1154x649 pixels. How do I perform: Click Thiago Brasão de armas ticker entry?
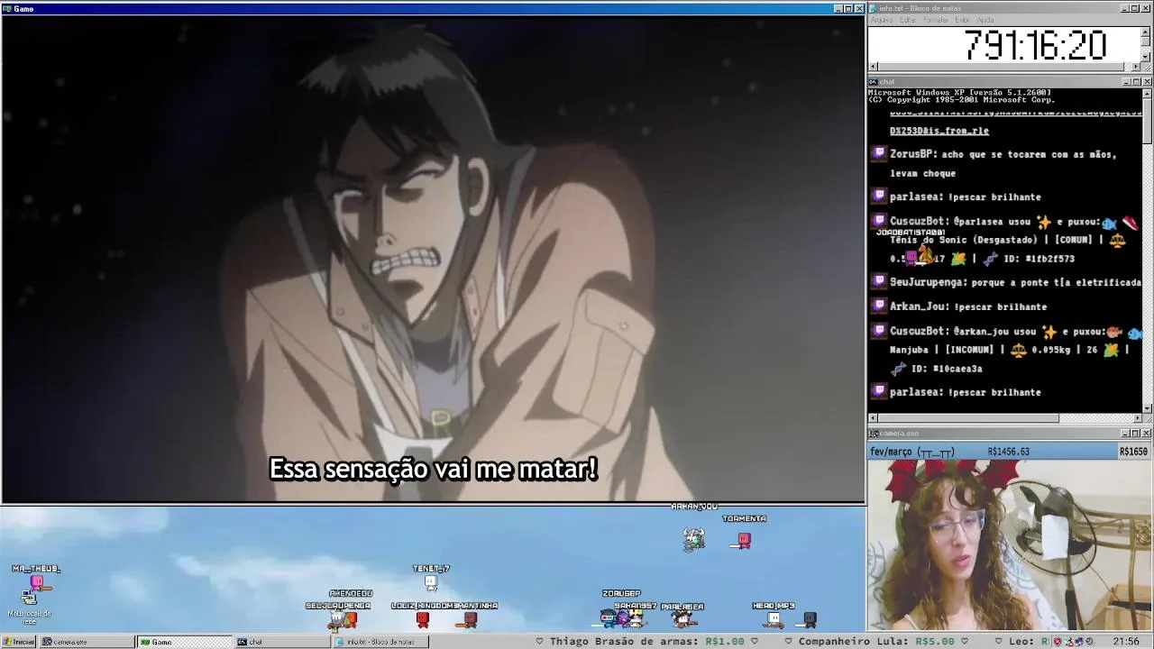click(x=647, y=642)
